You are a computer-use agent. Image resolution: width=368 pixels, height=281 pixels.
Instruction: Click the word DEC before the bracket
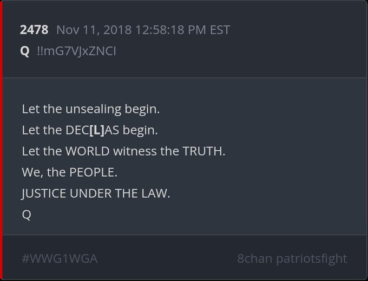(77, 130)
